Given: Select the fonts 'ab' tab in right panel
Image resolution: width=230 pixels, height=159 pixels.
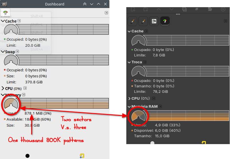Looking at the screenshot, I should (154, 21).
